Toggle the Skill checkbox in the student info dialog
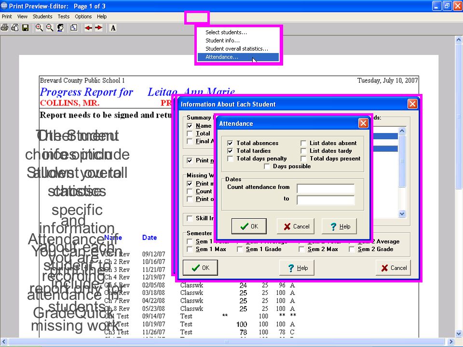The width and height of the screenshot is (463, 347). [190, 218]
